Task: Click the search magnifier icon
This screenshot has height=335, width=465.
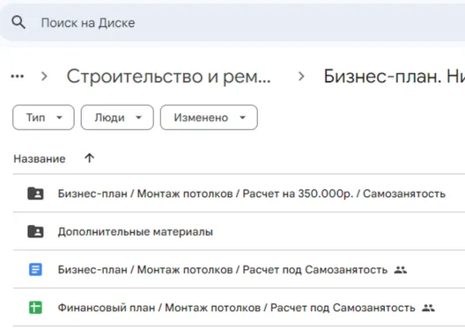Action: pos(18,22)
